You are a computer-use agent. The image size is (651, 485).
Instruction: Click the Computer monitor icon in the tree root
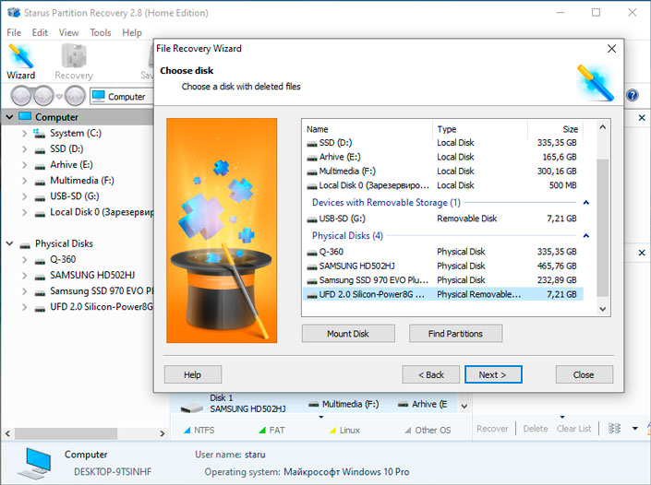pos(25,117)
